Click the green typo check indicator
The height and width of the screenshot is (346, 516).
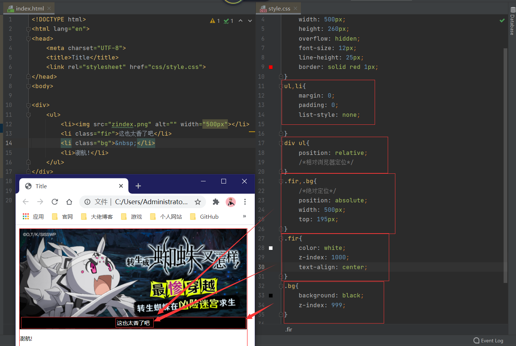tap(228, 21)
